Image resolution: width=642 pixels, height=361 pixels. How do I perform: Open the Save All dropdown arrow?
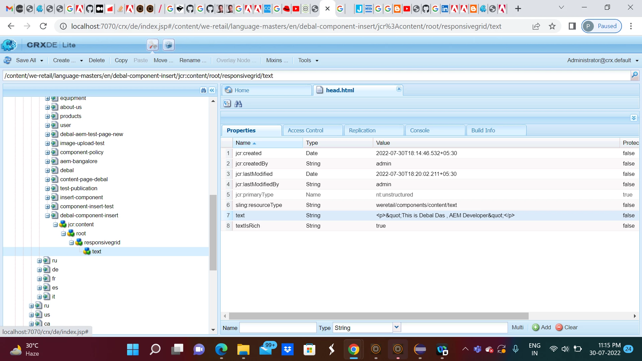[x=42, y=61]
